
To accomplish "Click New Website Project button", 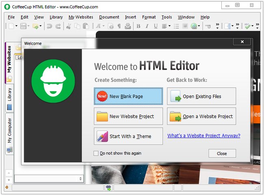I will (x=128, y=116).
